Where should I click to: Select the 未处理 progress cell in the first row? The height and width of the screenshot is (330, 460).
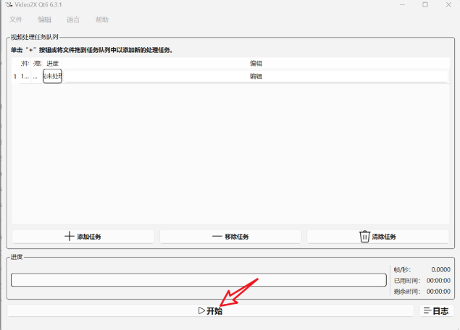(x=52, y=76)
